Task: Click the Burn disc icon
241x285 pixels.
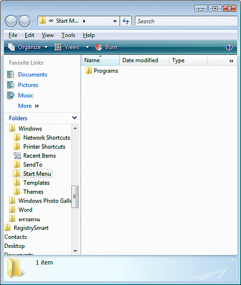Action: 99,47
